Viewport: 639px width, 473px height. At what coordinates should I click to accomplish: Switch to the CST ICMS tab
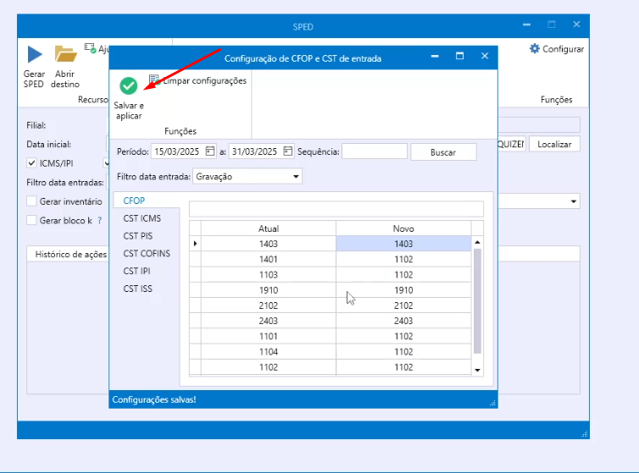[142, 218]
